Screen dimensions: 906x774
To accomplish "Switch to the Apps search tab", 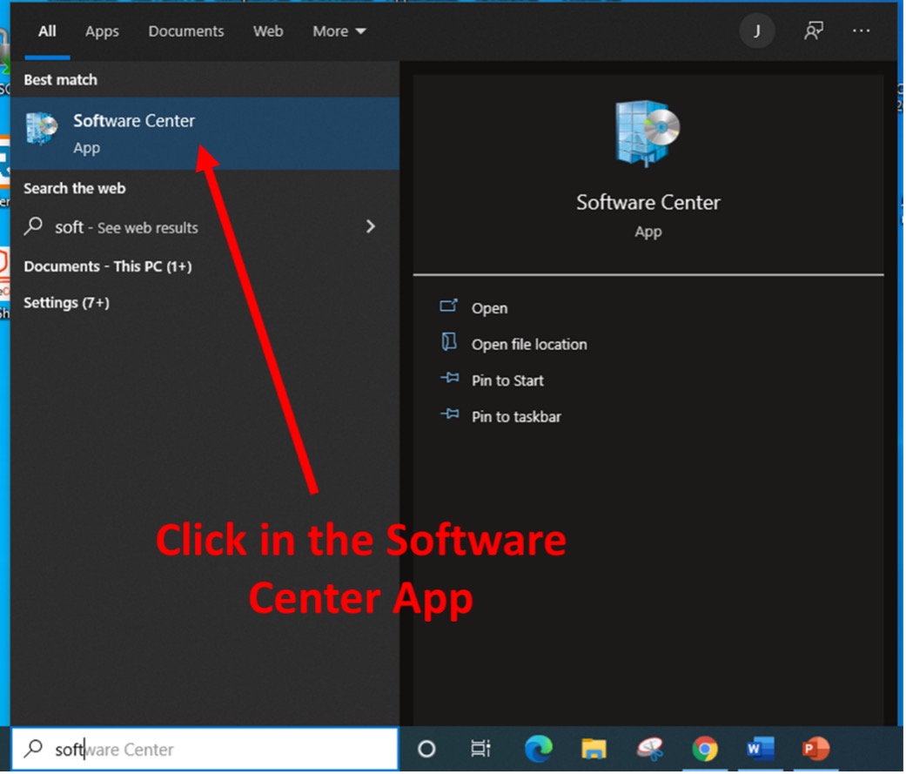I will [x=102, y=31].
